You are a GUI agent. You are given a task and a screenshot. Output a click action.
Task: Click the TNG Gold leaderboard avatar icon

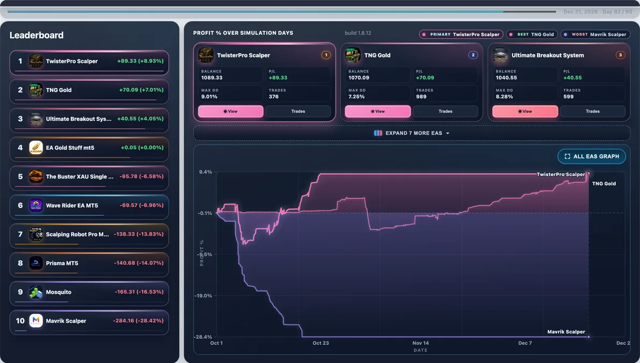tap(36, 90)
